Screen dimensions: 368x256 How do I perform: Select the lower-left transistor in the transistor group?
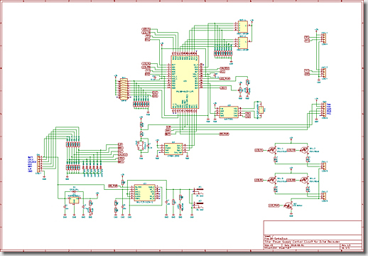272,181
